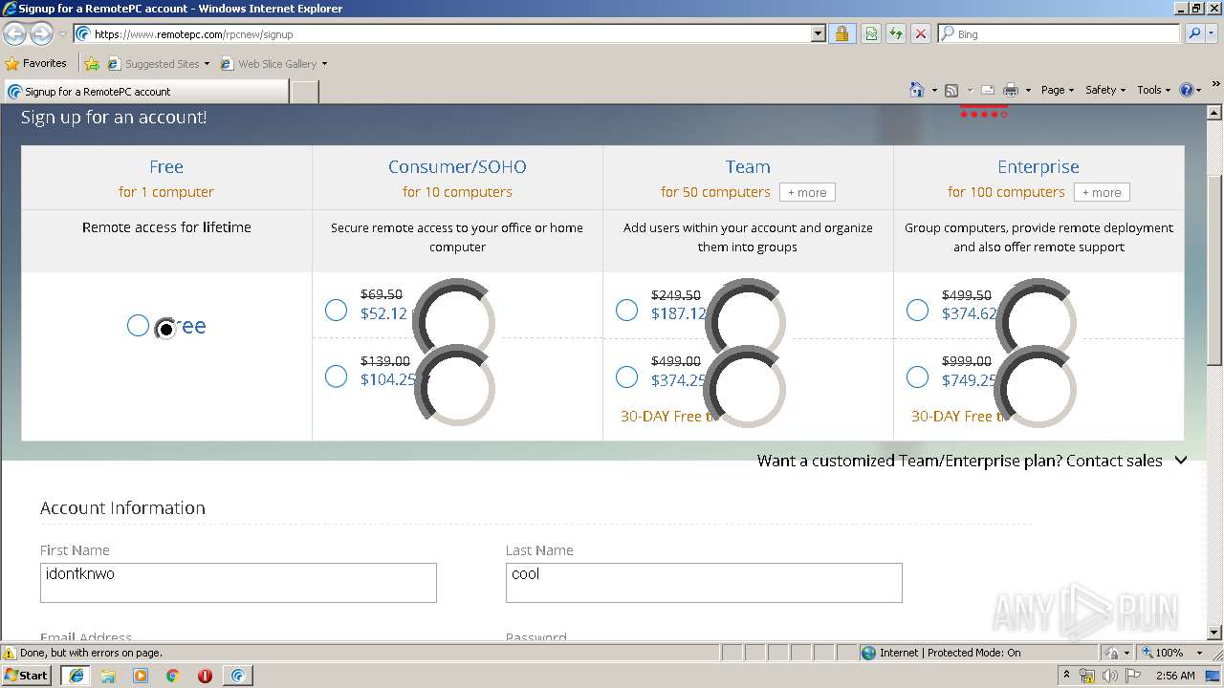This screenshot has height=688, width=1224.
Task: Open the Print dropdown arrow
Action: click(x=1028, y=91)
